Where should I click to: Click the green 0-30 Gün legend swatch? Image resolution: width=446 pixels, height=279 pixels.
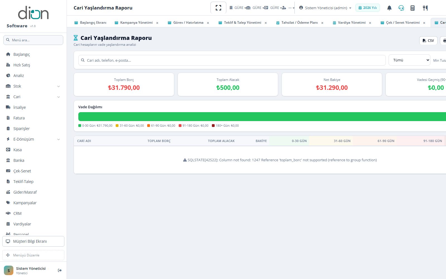(x=80, y=126)
